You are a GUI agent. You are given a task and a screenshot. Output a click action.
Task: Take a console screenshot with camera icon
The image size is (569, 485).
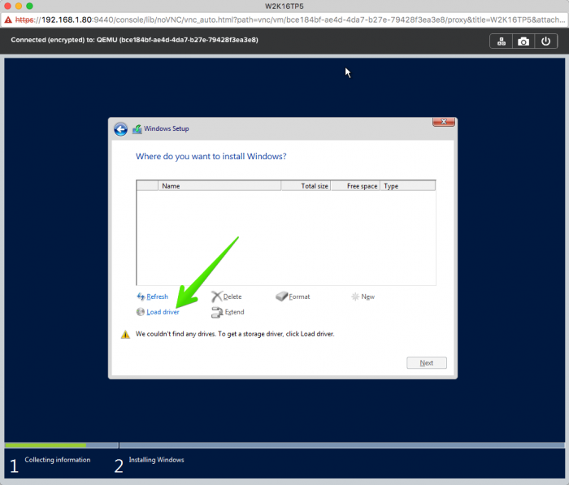523,41
